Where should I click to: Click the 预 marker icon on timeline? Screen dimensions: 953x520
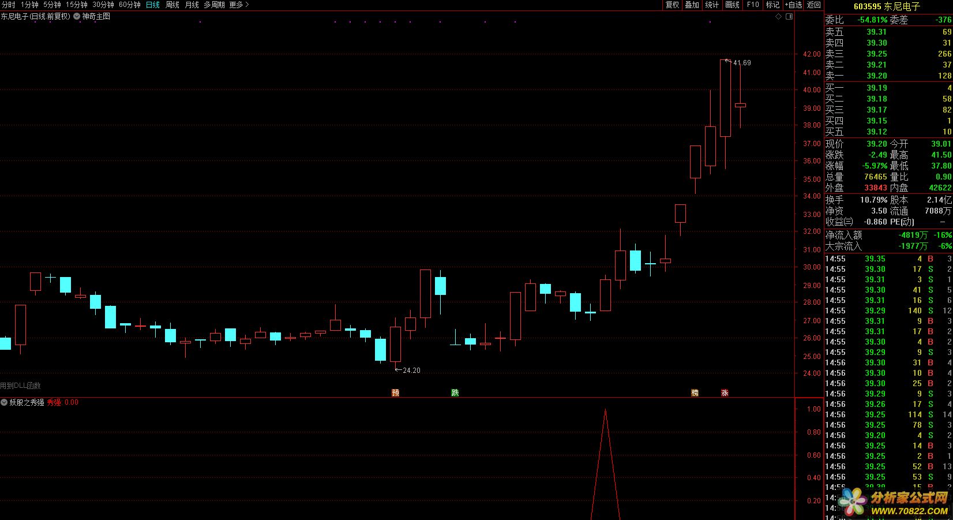[x=395, y=392]
